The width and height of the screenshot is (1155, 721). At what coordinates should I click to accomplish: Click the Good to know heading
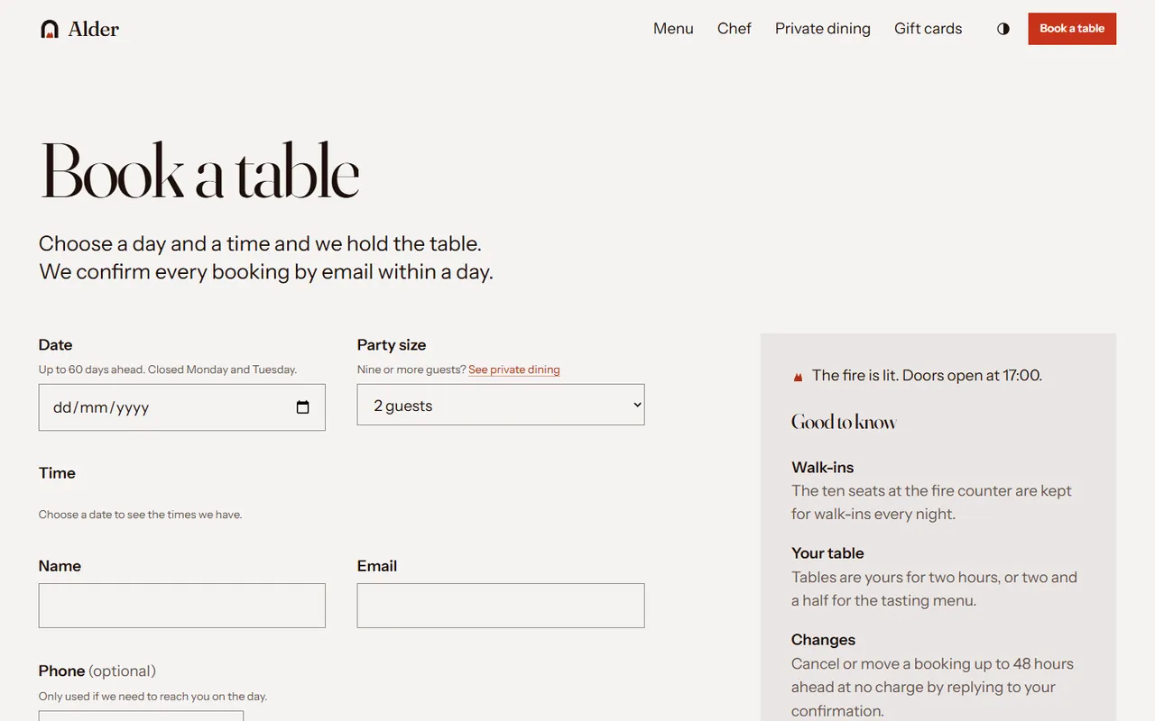(844, 422)
